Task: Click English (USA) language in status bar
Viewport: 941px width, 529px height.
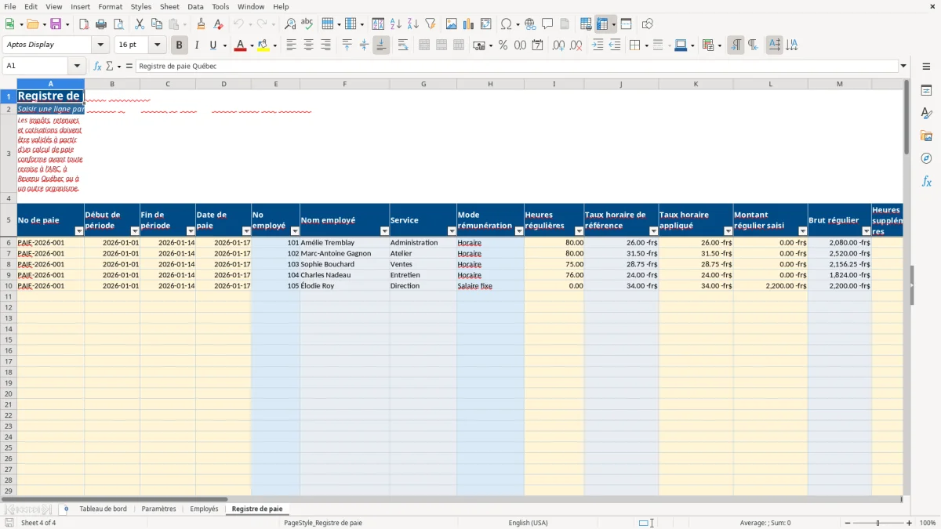Action: click(x=528, y=523)
